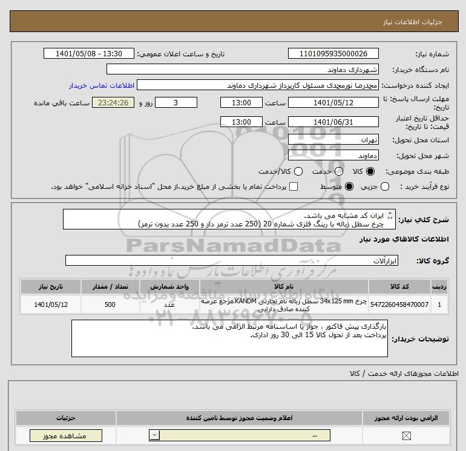Click the الزامی بودن ارائه مجوز header
The width and height of the screenshot is (466, 451).
tap(406, 418)
